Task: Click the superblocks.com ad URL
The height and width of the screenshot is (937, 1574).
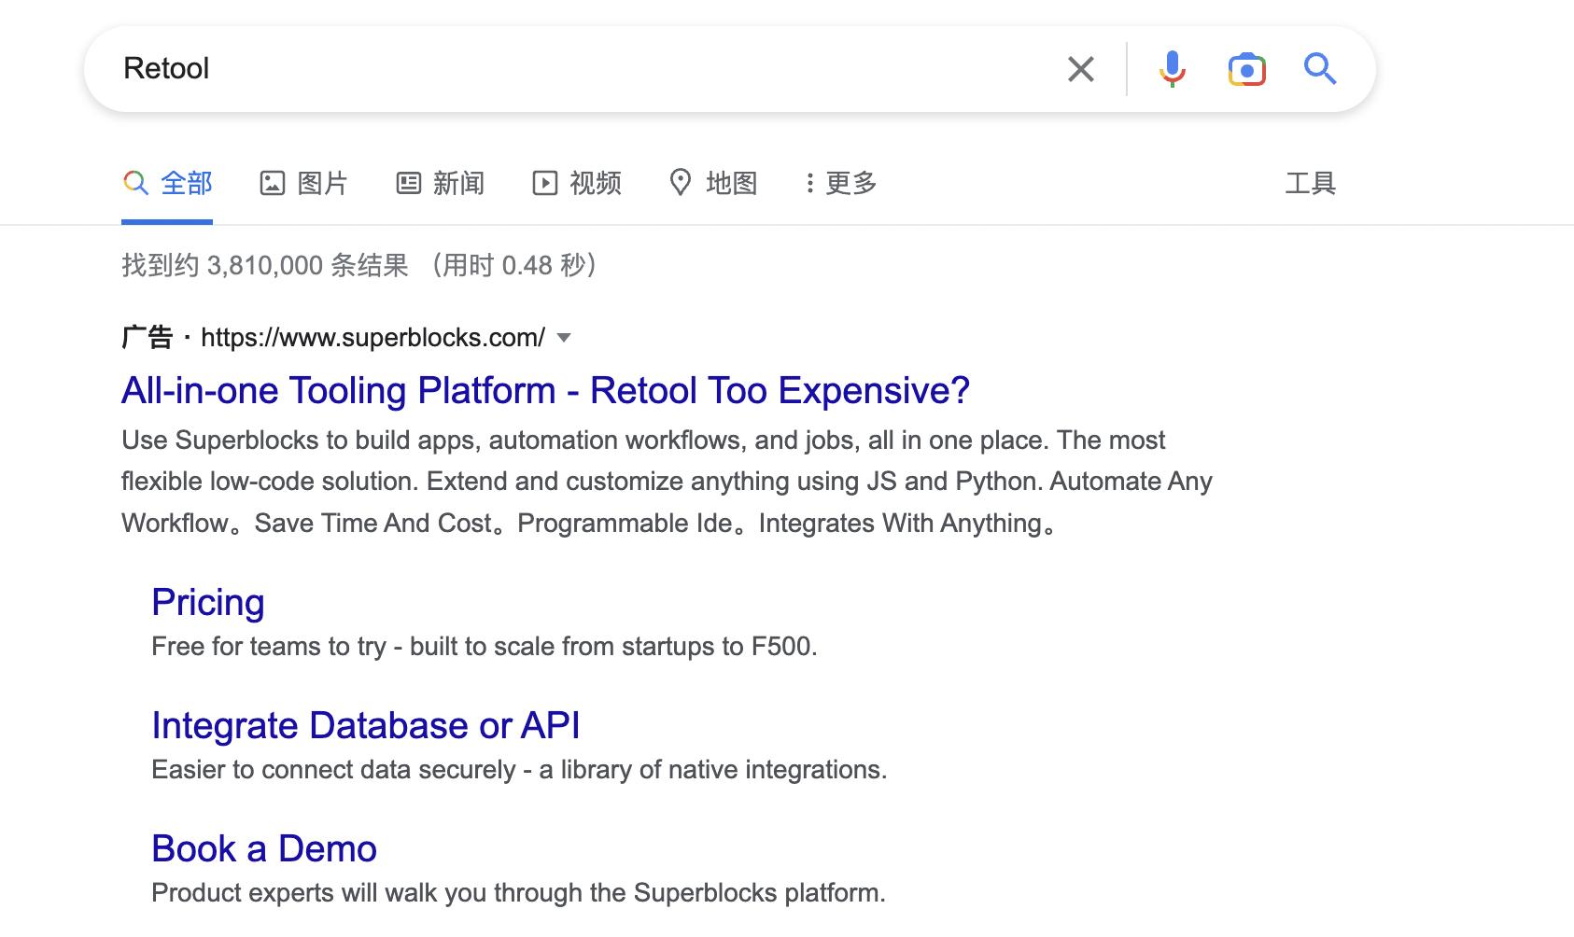Action: point(372,338)
